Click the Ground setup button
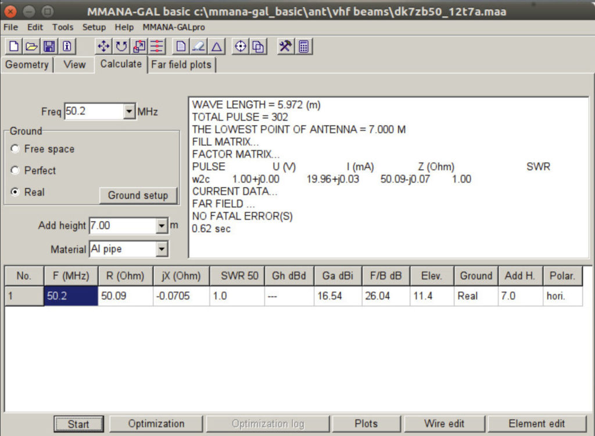This screenshot has width=595, height=436. tap(138, 196)
